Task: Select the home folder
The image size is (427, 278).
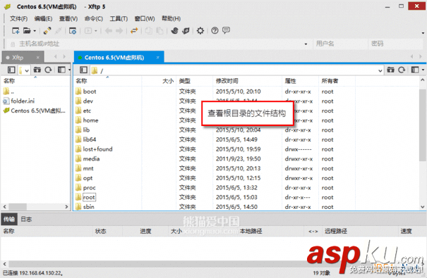Action: (x=87, y=120)
